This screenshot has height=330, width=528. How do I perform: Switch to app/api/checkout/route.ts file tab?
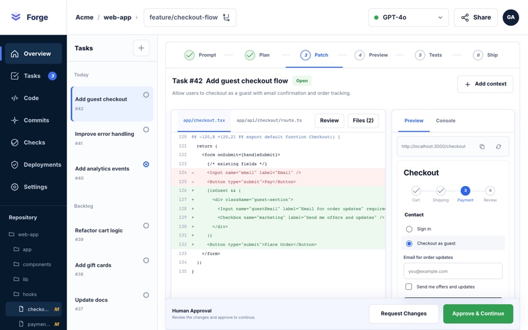tap(269, 120)
